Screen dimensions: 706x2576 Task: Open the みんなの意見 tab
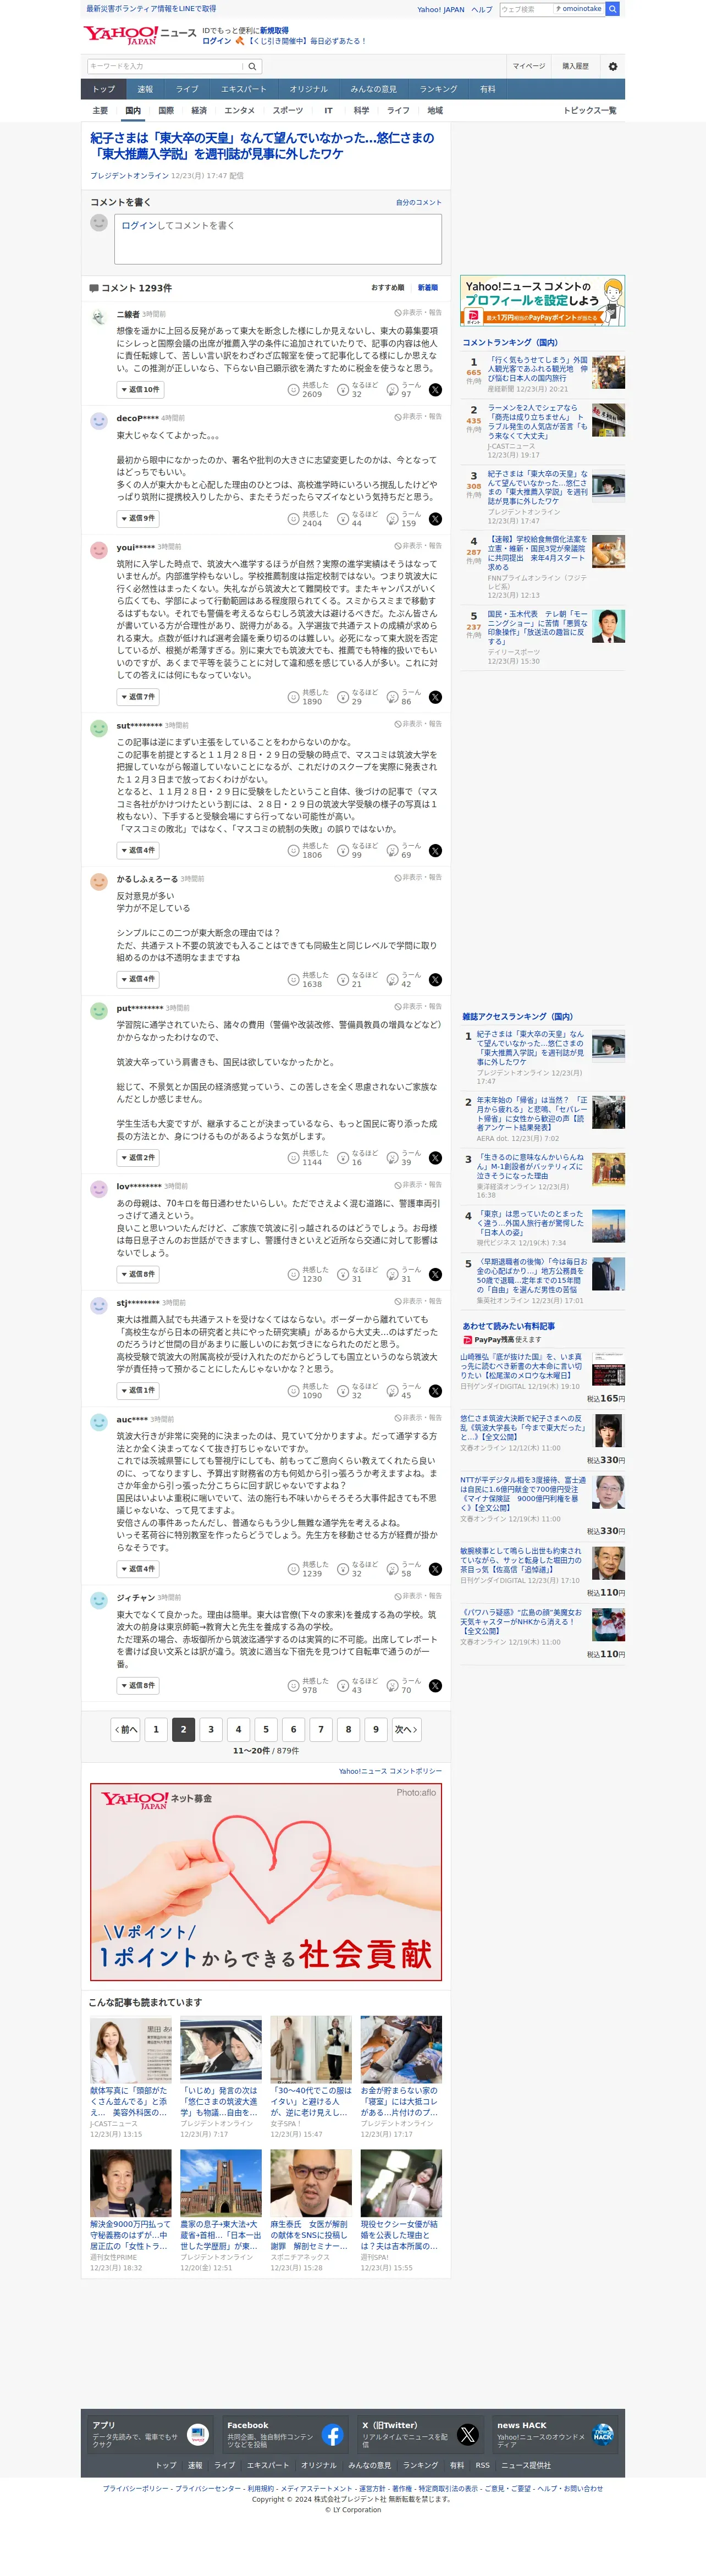coord(373,89)
